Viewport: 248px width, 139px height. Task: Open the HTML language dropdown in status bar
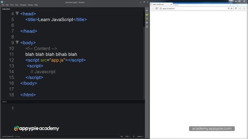128,136
